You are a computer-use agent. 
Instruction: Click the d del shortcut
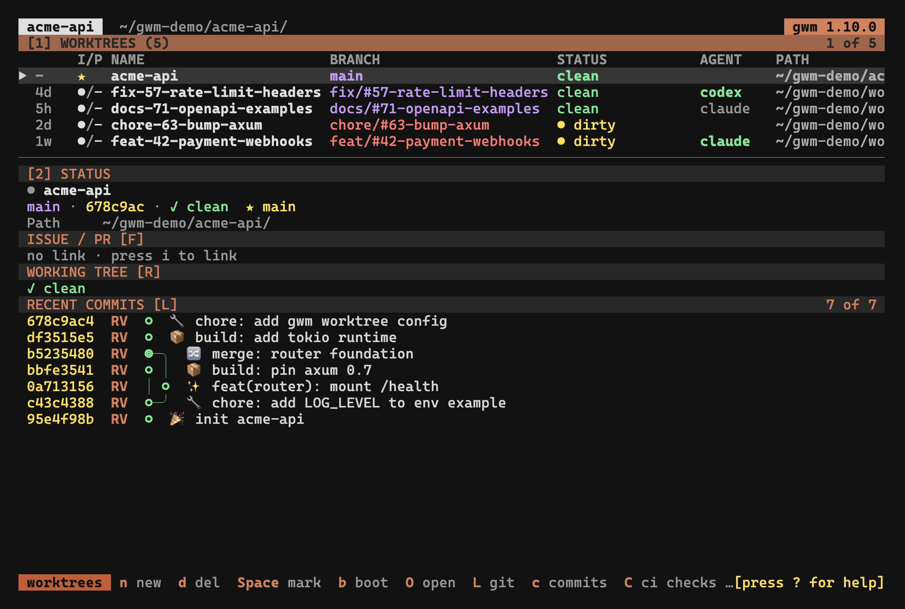(x=199, y=583)
